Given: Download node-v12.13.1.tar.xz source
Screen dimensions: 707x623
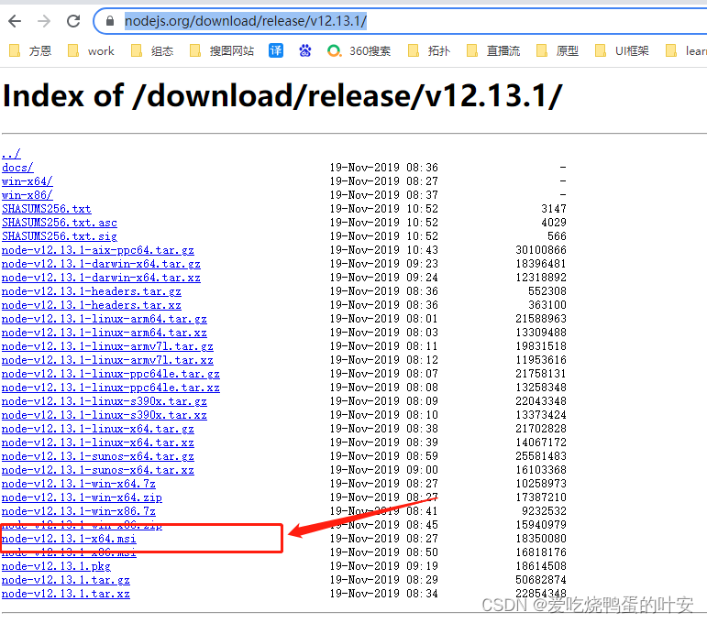Looking at the screenshot, I should point(66,594).
